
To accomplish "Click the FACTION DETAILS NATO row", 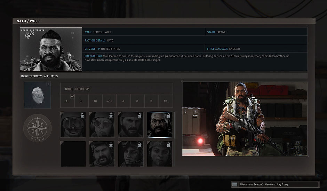I will 195,40.
